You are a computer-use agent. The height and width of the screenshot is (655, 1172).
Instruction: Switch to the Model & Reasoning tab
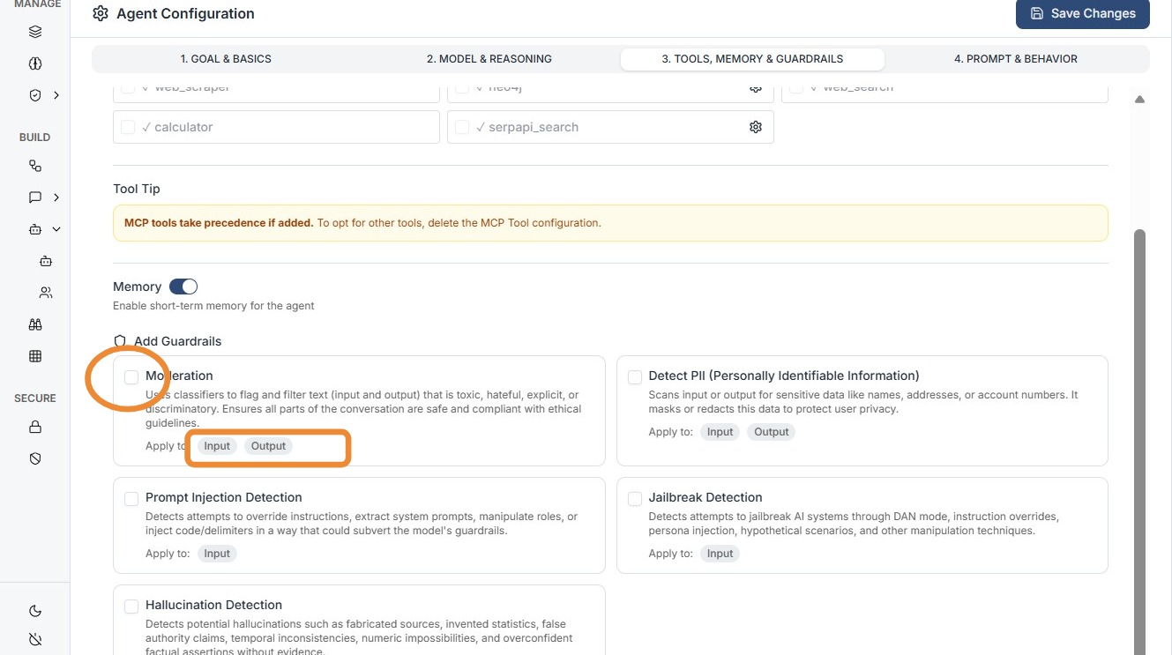pos(489,59)
